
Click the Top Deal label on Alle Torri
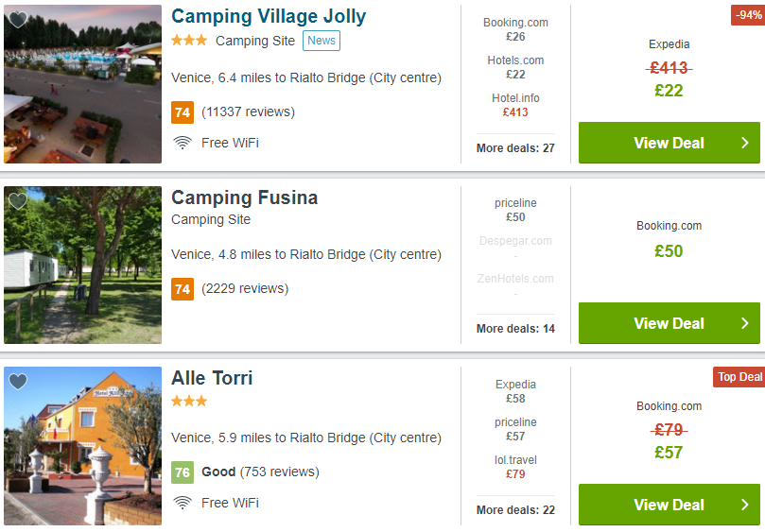point(739,377)
